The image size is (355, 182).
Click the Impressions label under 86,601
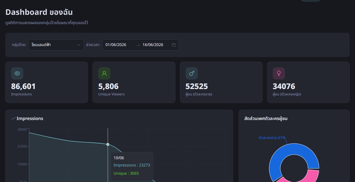[x=21, y=94]
